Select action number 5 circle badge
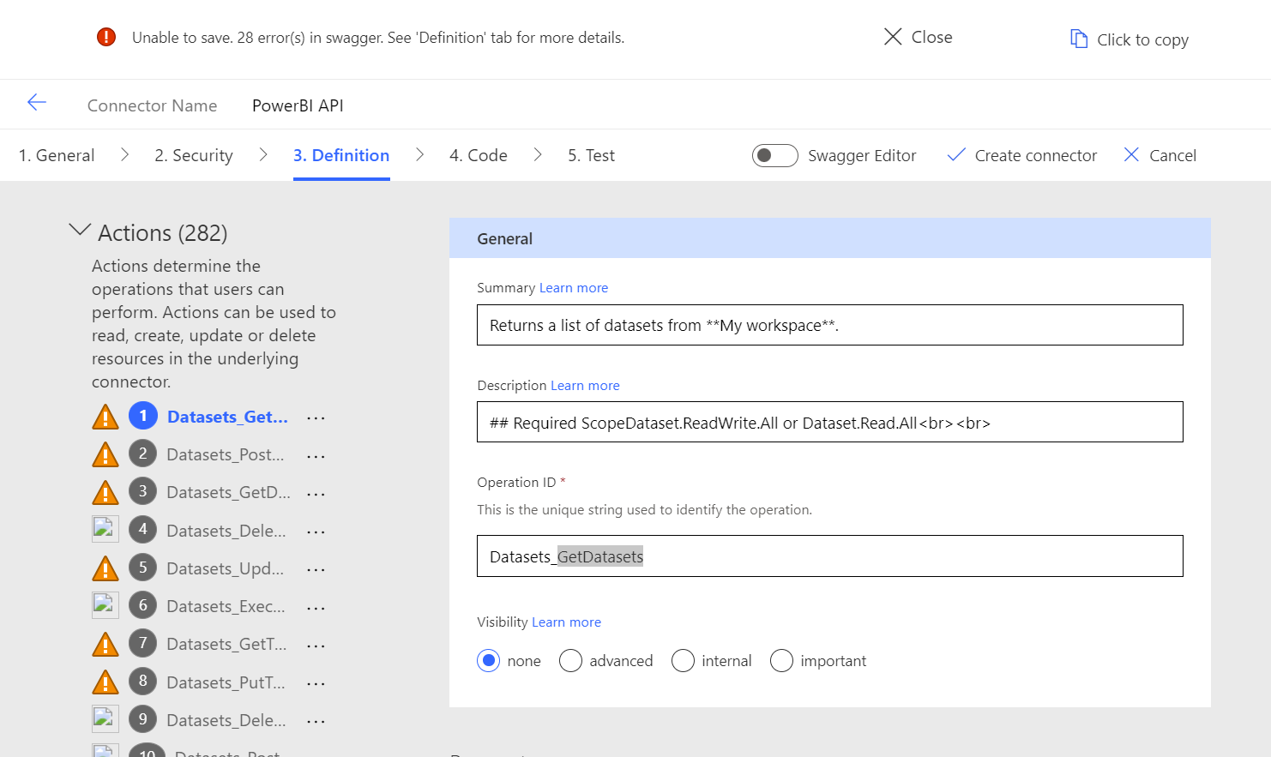 pyautogui.click(x=143, y=567)
